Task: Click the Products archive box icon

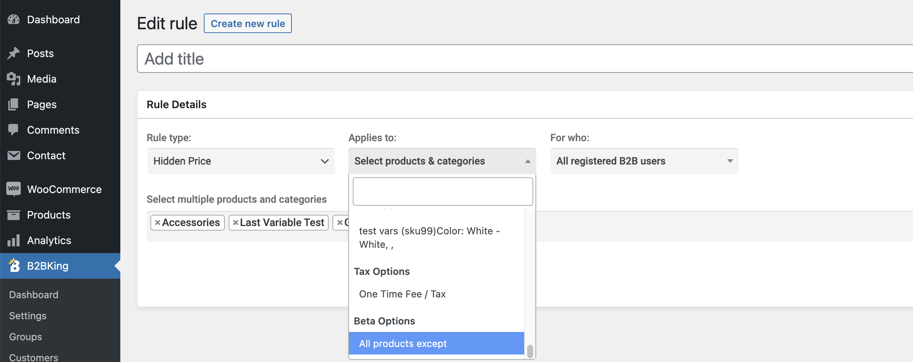Action: pyautogui.click(x=14, y=215)
